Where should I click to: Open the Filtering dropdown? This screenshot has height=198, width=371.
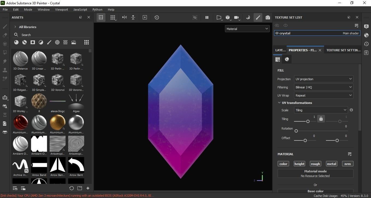point(324,87)
